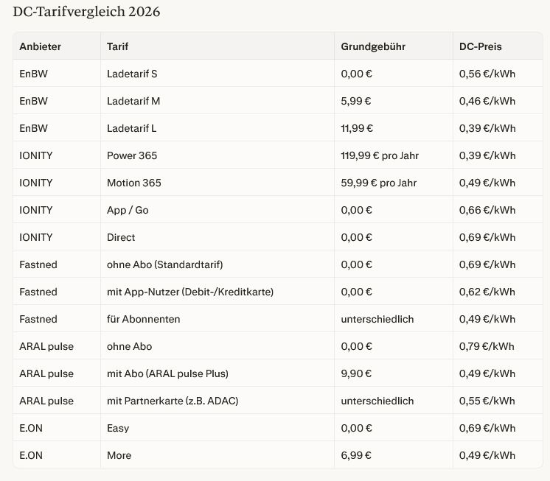This screenshot has width=550, height=481.
Task: Click the 0,79 €/kWh price cell
Action: pos(487,346)
